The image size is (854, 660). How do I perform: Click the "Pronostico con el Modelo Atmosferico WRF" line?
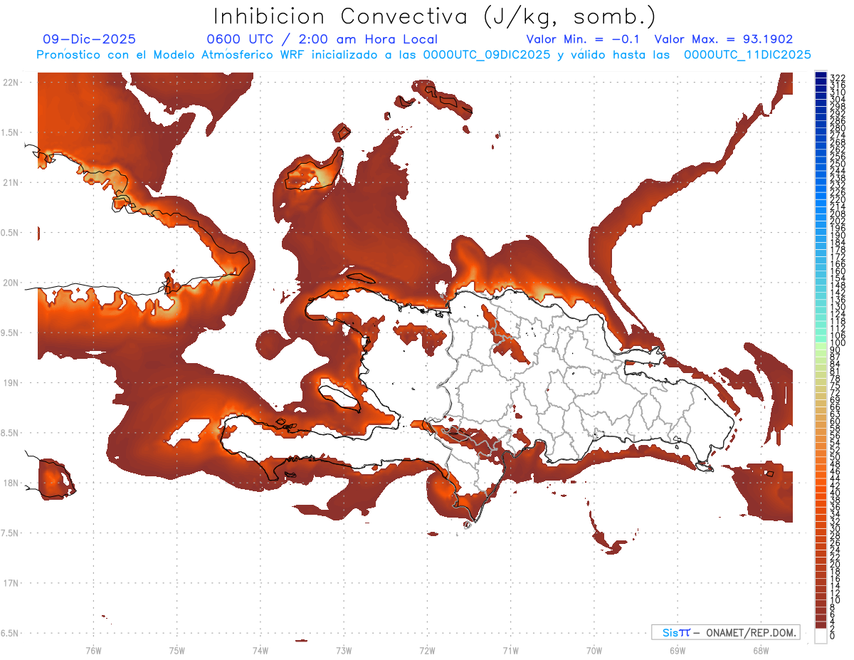(423, 55)
